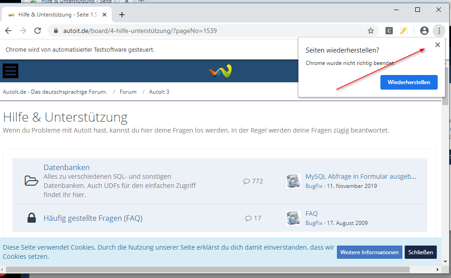Reload the current page

coord(38,31)
